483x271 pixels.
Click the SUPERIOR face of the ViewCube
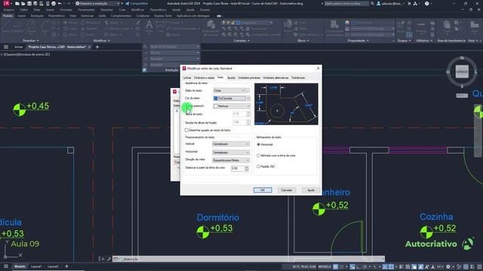pos(462,72)
